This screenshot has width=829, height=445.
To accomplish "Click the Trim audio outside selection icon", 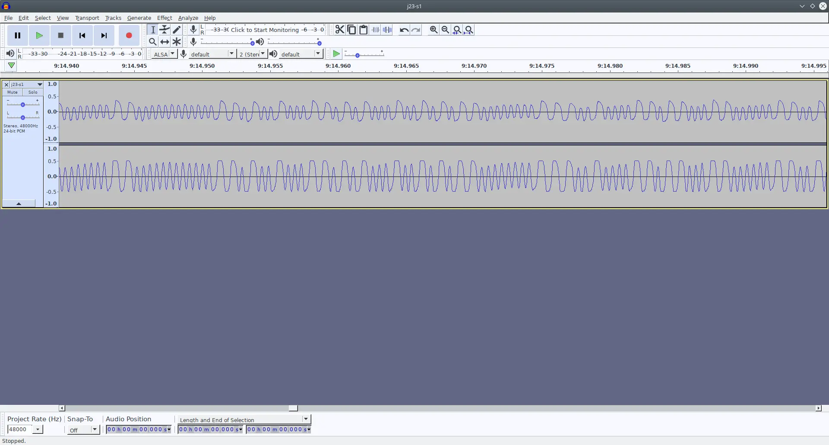I will 376,30.
